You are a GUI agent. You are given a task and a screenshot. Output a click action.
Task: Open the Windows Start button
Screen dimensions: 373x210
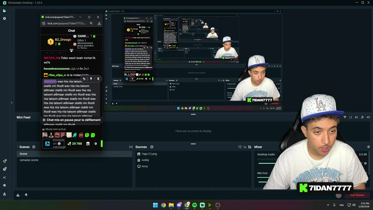coord(155,205)
